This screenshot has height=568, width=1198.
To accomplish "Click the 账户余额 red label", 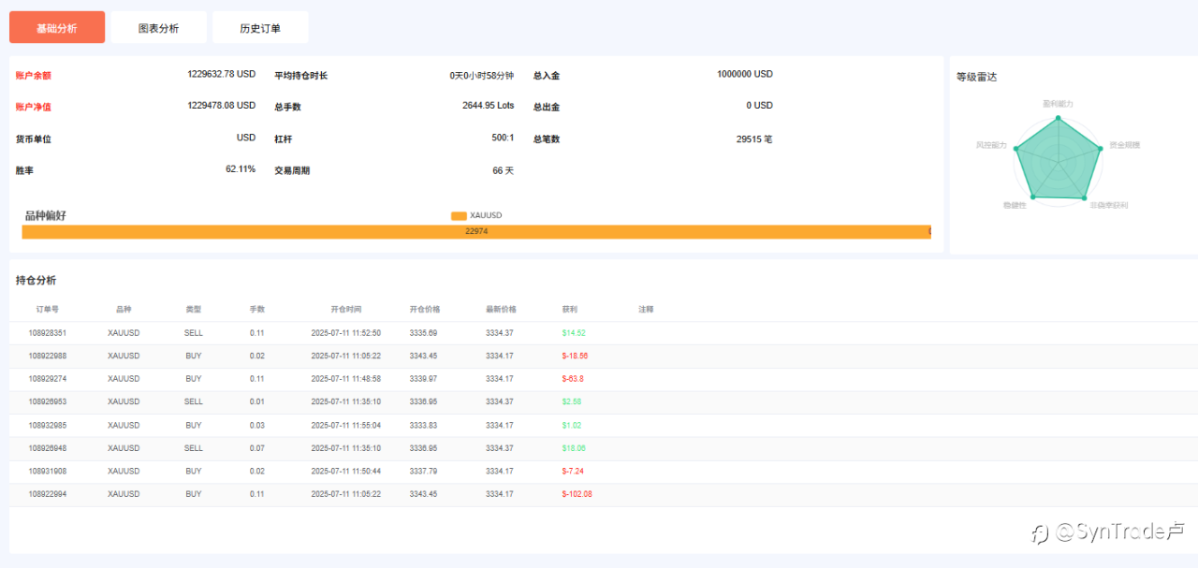I will (x=34, y=75).
